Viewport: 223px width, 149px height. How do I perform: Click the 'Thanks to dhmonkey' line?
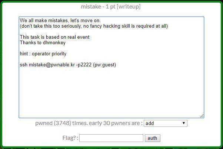(x=43, y=43)
